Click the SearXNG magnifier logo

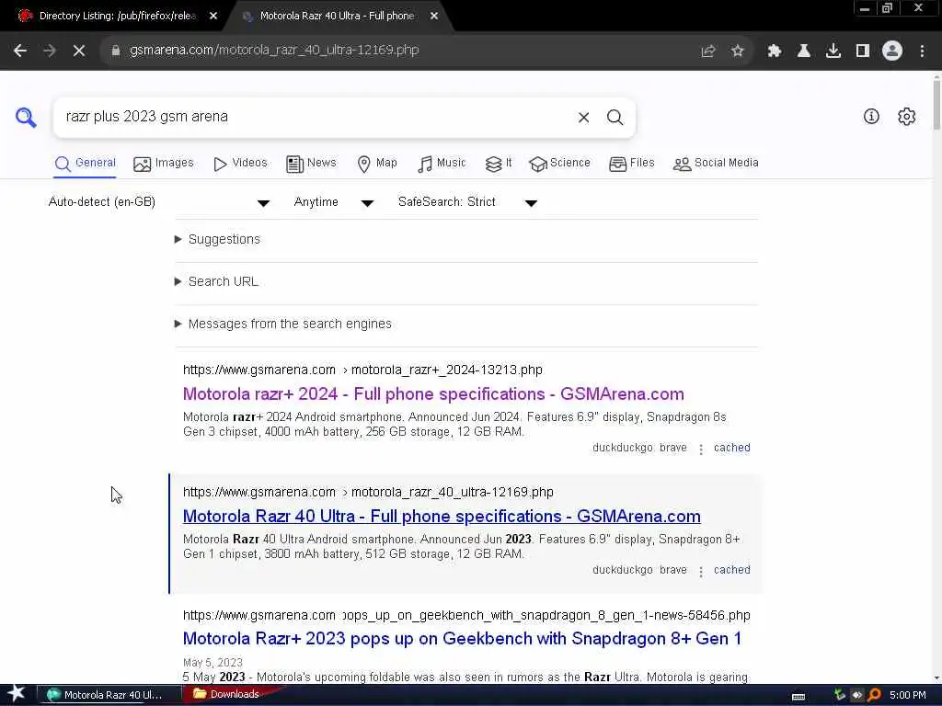[26, 117]
